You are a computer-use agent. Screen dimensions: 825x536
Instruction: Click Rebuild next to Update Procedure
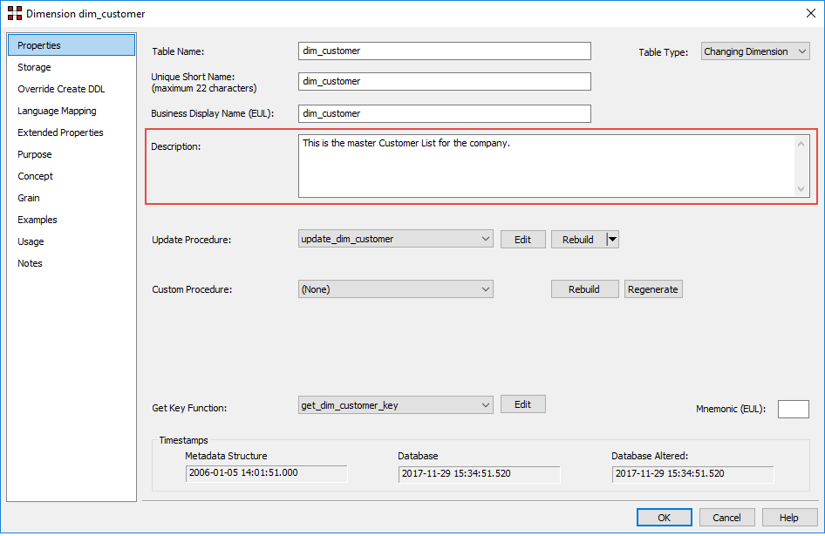point(578,240)
